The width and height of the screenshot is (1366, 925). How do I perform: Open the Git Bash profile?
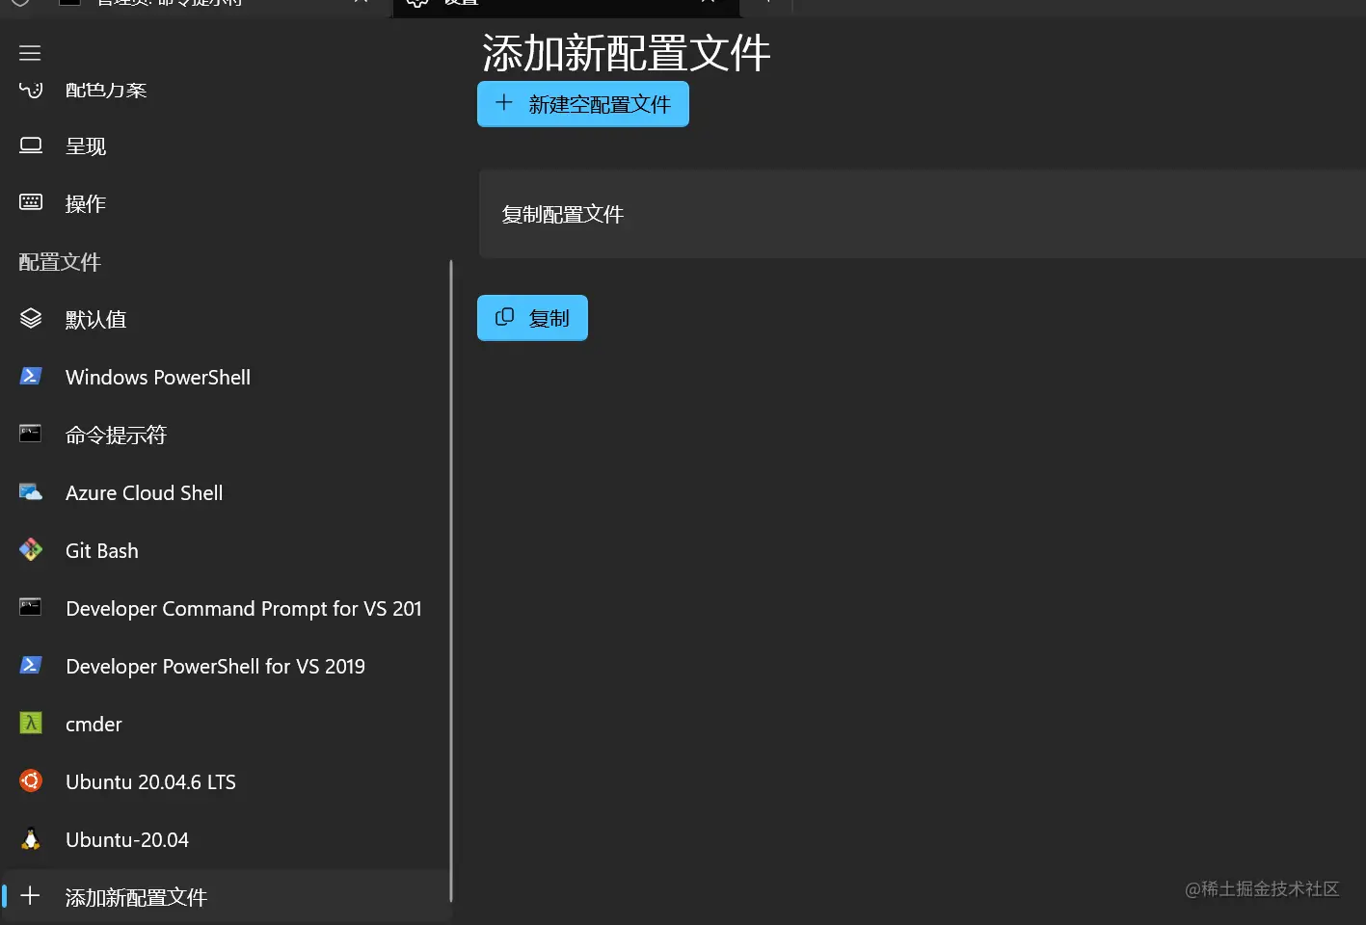click(x=226, y=550)
